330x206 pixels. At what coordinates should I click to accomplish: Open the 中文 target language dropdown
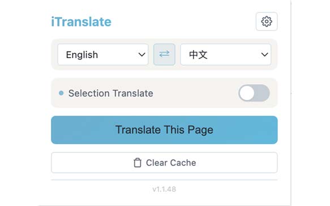coord(226,55)
